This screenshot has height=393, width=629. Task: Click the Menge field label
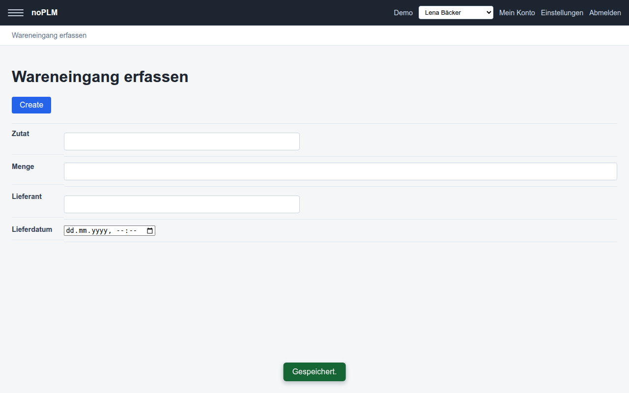click(23, 167)
